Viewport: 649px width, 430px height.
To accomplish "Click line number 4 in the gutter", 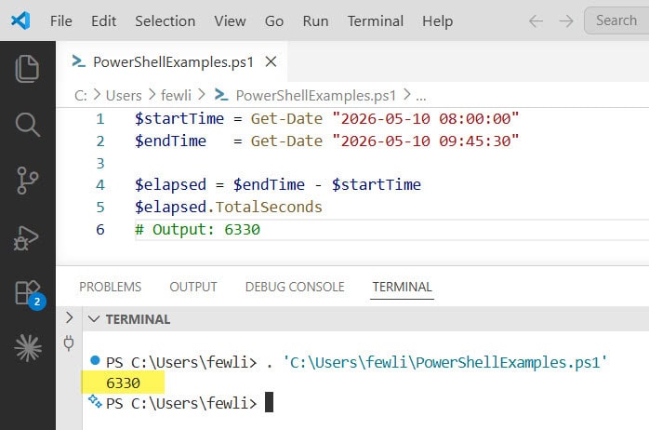I will tap(100, 185).
